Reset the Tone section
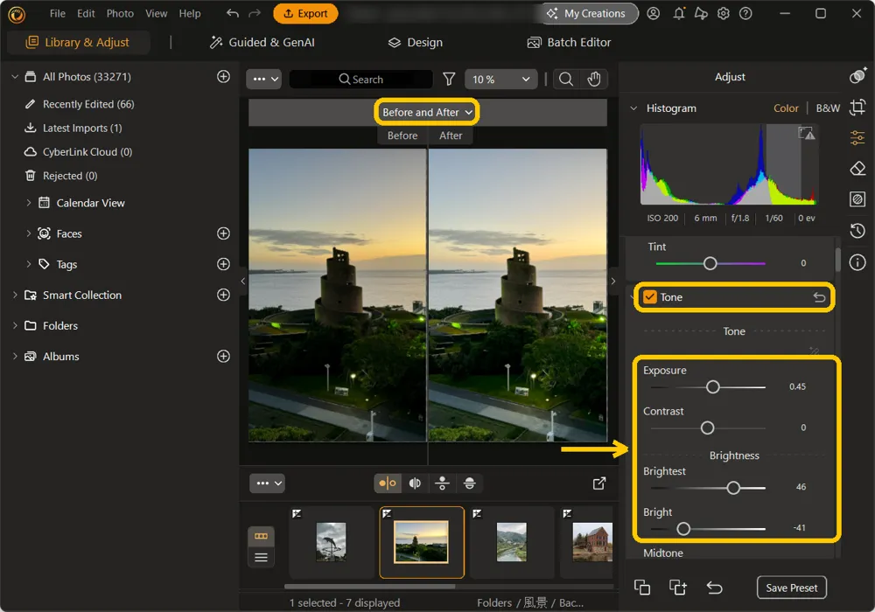 point(819,297)
